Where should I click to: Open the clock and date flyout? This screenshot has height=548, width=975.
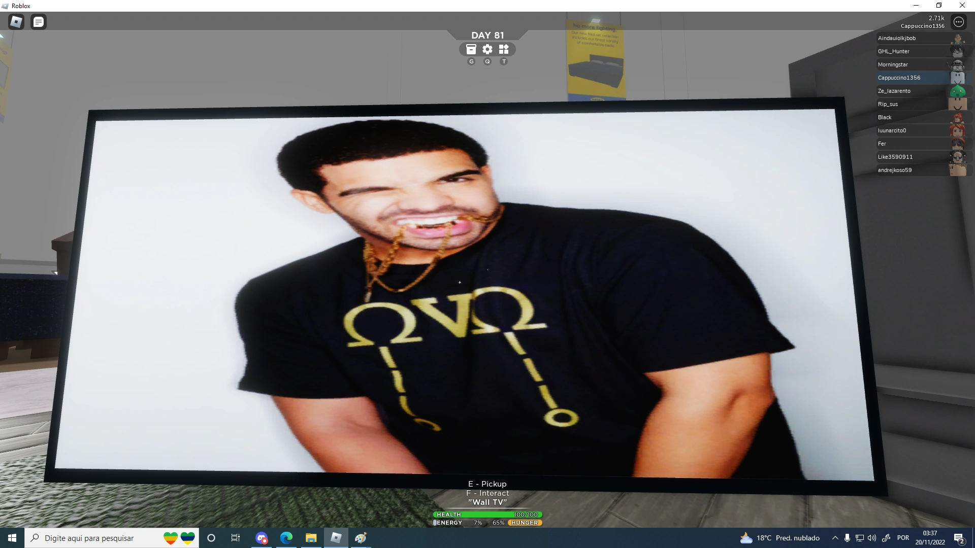(930, 538)
